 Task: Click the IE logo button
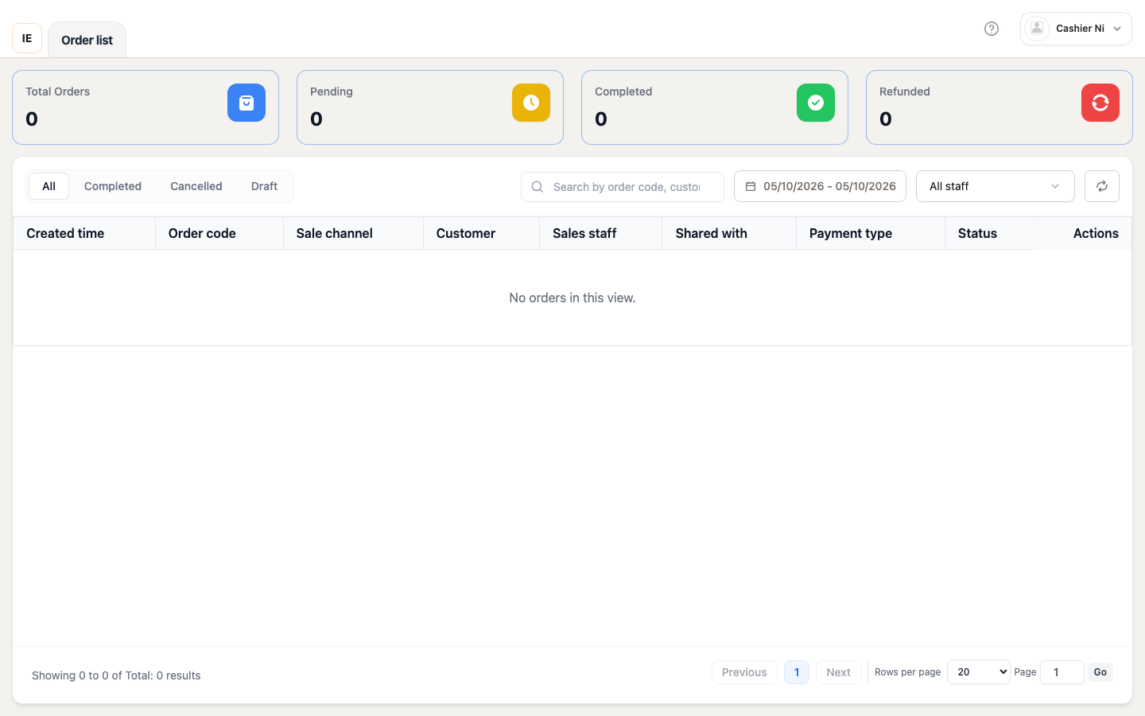point(27,38)
